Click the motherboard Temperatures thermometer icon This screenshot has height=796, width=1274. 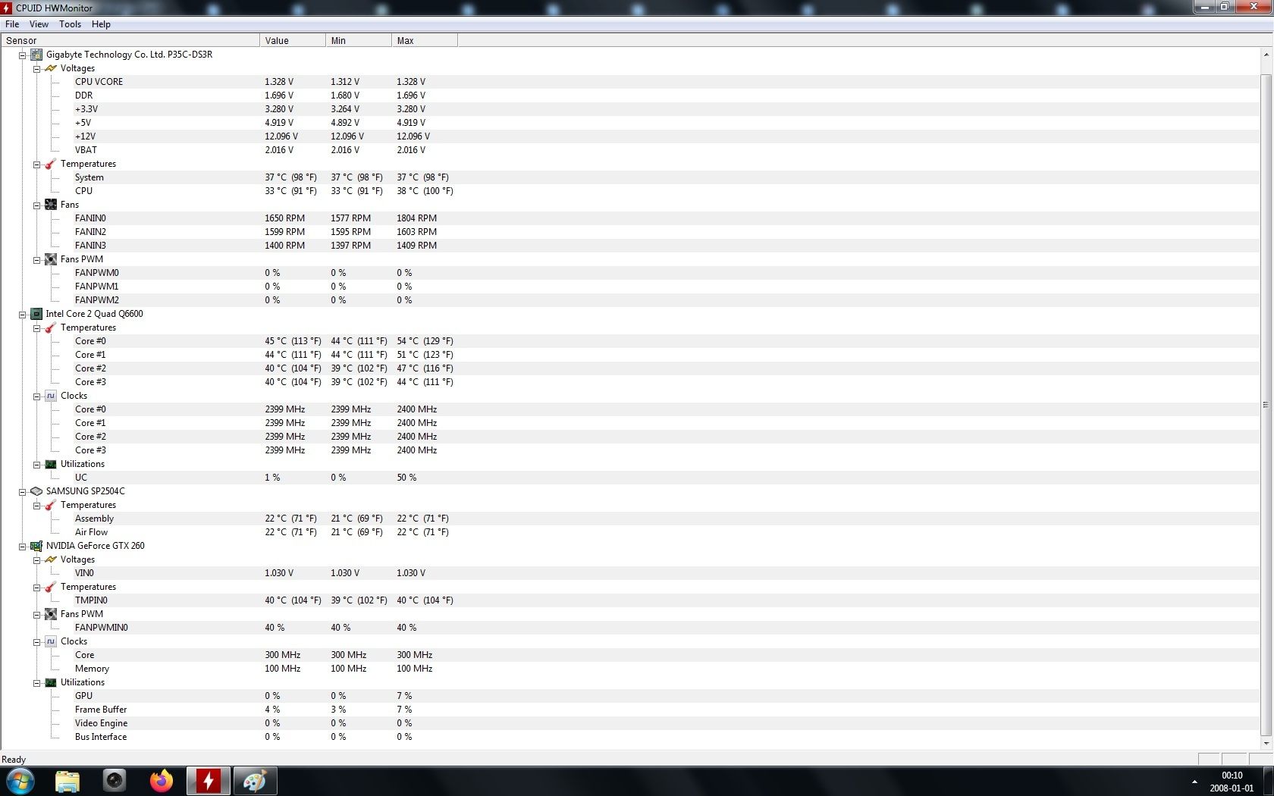pyautogui.click(x=51, y=164)
